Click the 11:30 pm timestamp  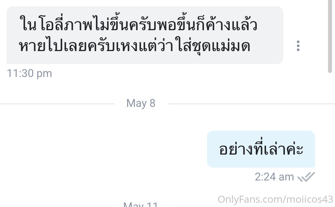click(x=30, y=74)
